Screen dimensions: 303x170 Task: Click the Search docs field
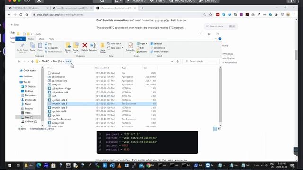pyautogui.click(x=221, y=26)
